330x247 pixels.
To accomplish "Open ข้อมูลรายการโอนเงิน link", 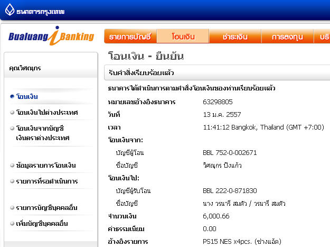I will 46,165.
